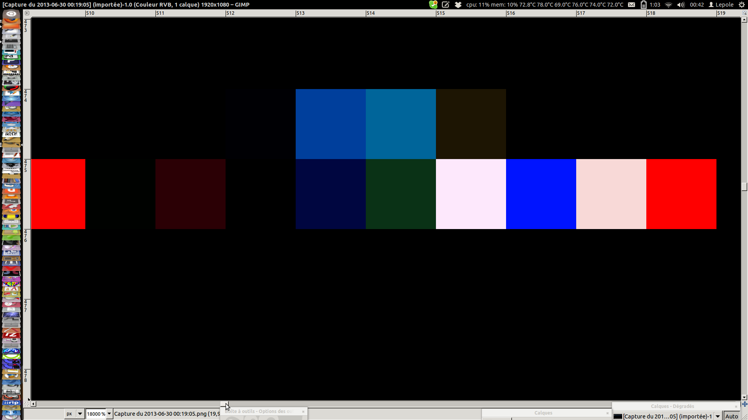Open the mail indicator in top panel
Screen dimensions: 748x420
click(x=632, y=5)
